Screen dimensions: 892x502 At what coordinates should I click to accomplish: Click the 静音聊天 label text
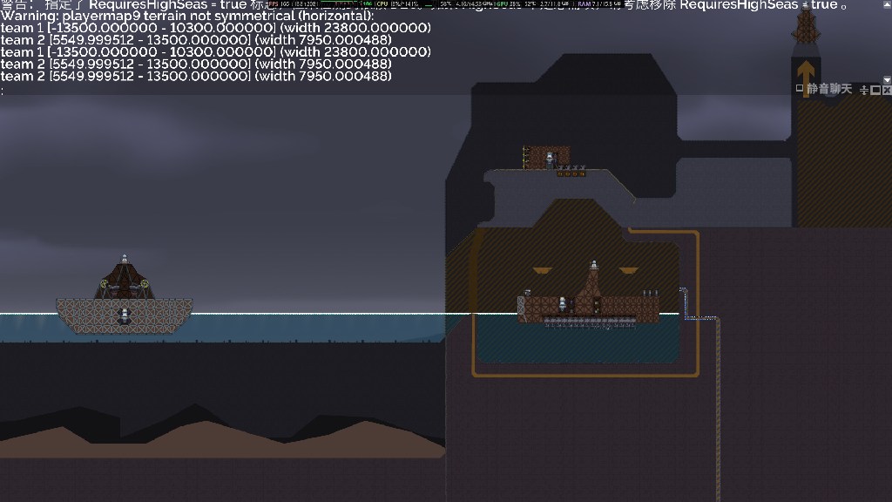(829, 89)
